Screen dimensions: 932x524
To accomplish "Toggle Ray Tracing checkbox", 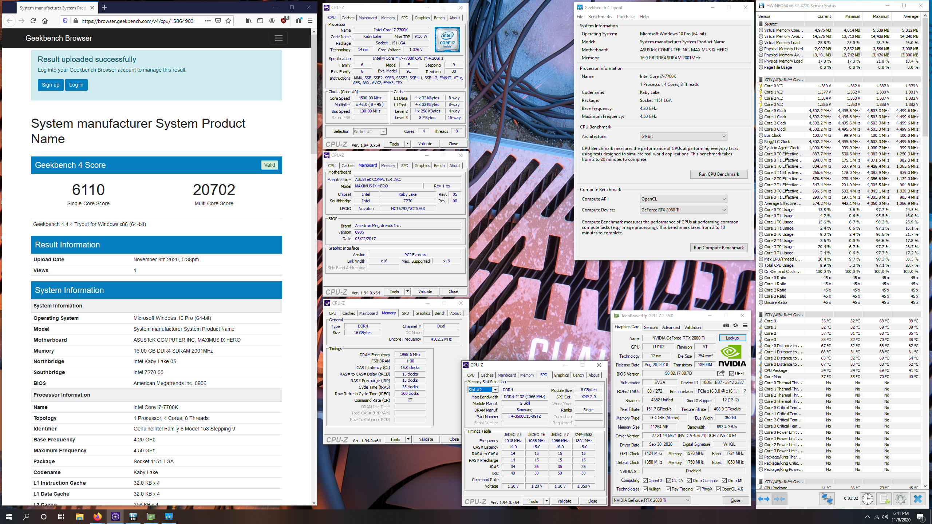I will (668, 489).
